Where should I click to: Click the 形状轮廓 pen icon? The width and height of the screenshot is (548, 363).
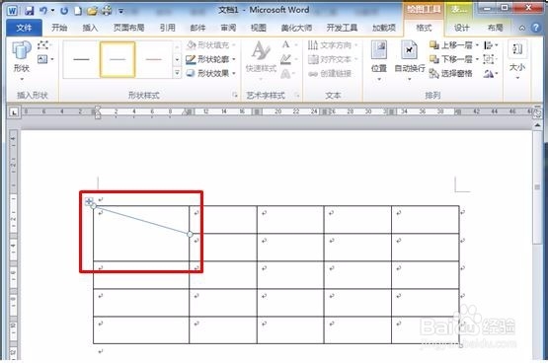(191, 59)
